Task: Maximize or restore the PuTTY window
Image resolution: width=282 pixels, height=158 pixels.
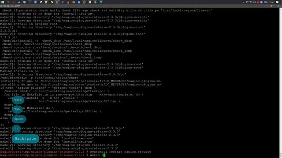Action: coord(271,6)
